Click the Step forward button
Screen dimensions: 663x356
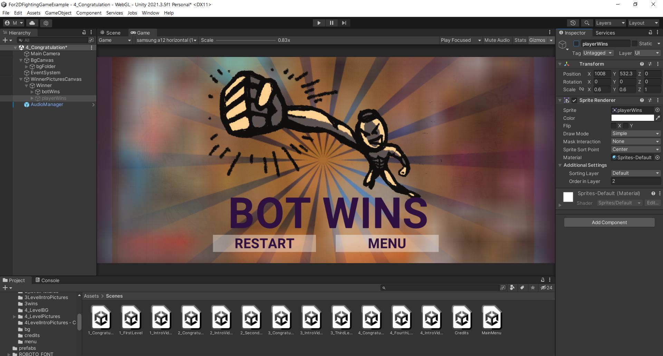click(344, 23)
